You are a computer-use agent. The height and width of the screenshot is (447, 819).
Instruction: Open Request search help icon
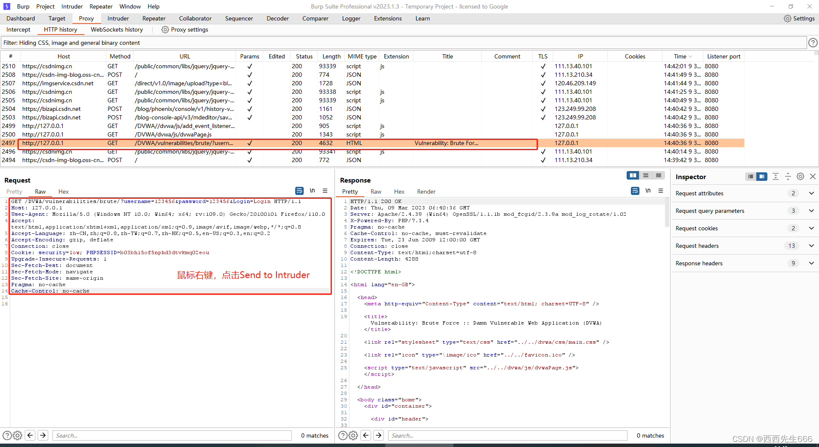point(7,435)
